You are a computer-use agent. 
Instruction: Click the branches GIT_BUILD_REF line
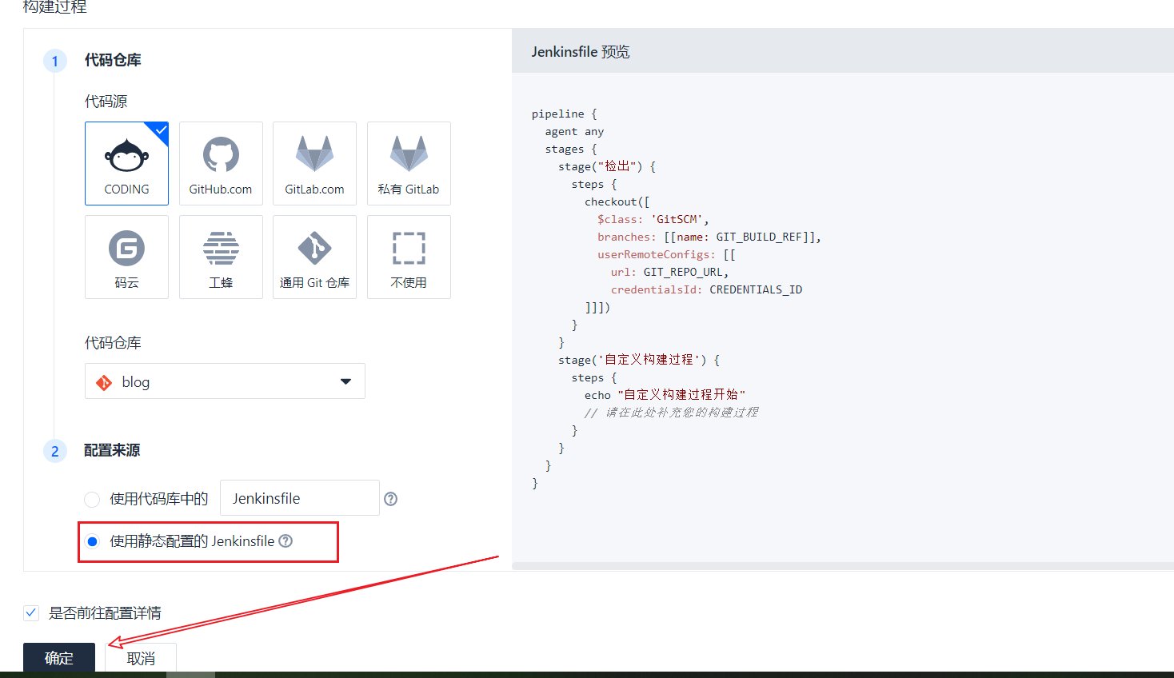tap(709, 237)
